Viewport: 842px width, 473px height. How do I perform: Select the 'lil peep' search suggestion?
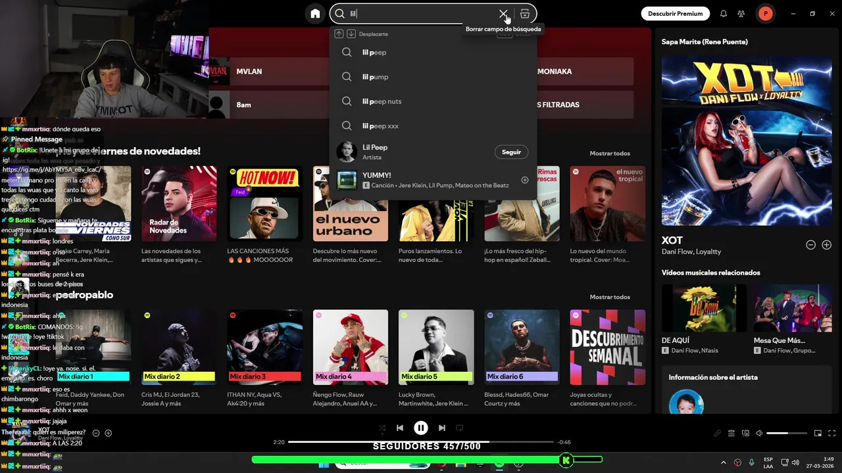(433, 53)
